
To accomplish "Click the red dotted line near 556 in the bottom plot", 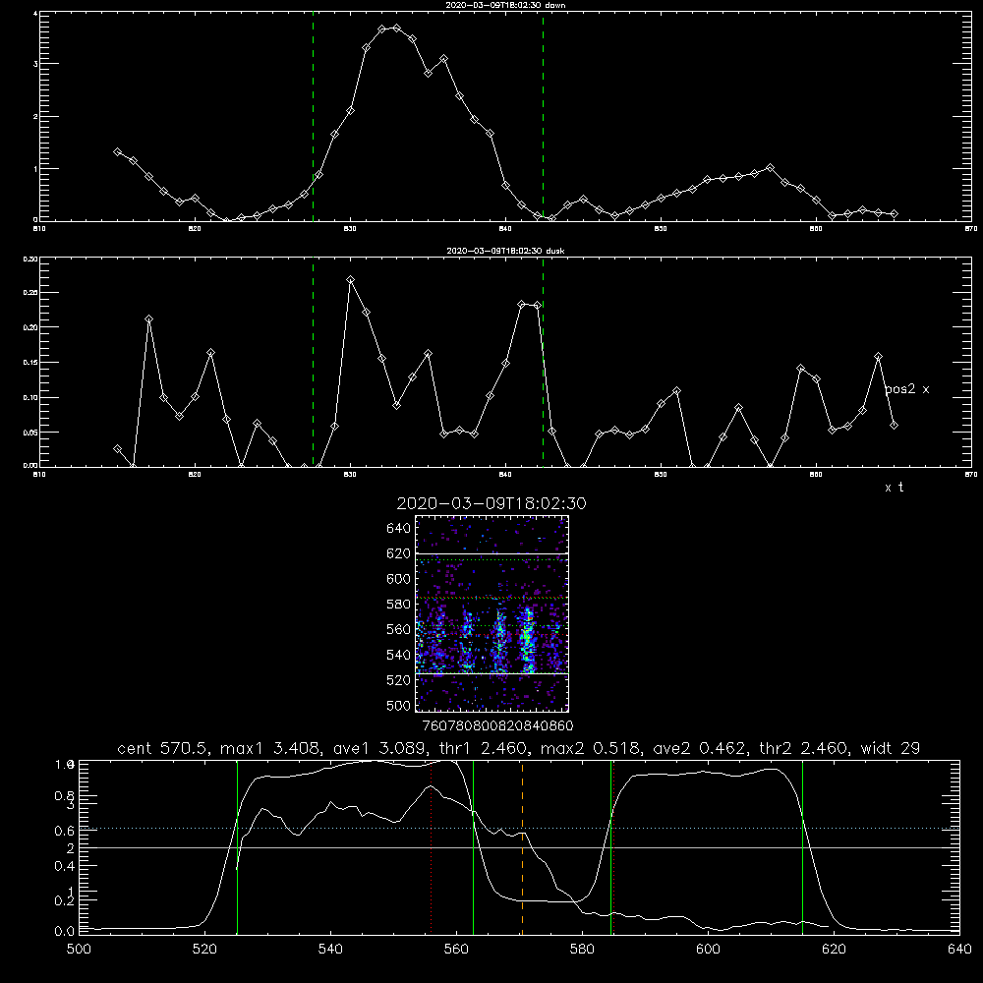I will coord(432,847).
